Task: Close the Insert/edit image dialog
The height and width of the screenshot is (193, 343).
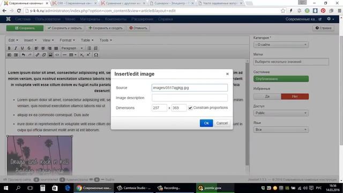Action: pyautogui.click(x=227, y=74)
